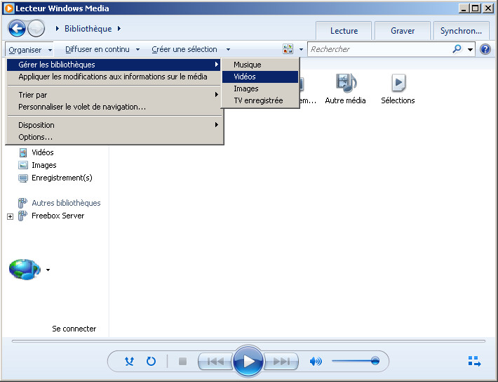
Task: Click the back navigation arrow
Action: click(x=18, y=29)
